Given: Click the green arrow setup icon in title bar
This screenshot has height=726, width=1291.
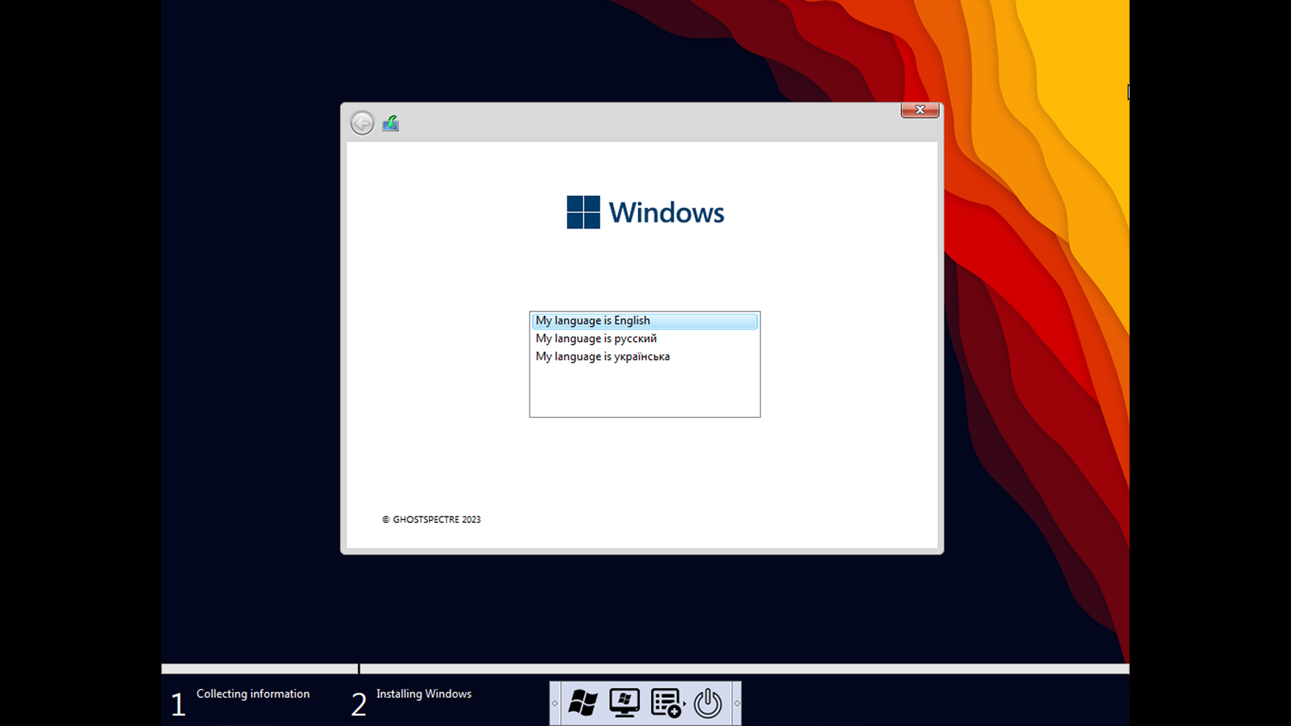Looking at the screenshot, I should (391, 123).
